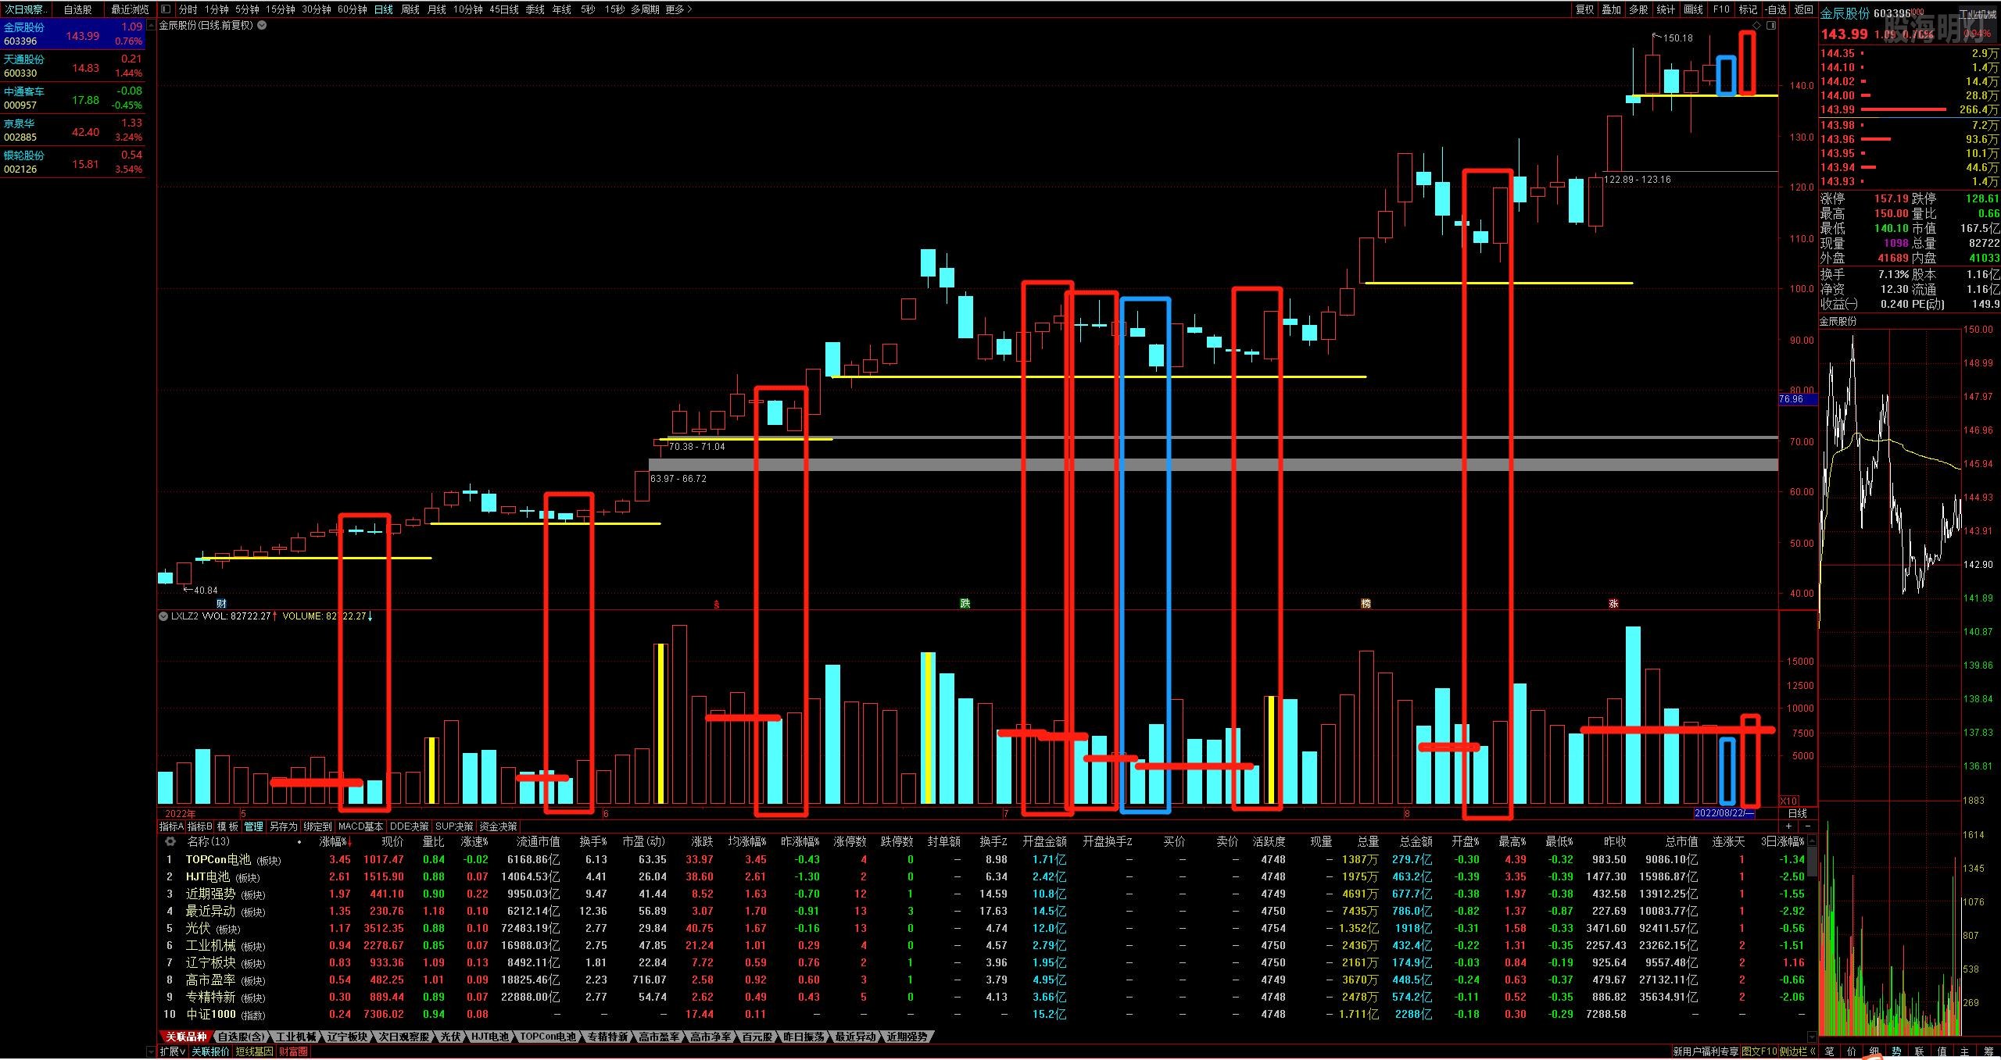This screenshot has width=2001, height=1060.
Task: Click 指标A indicator button
Action: [x=171, y=826]
